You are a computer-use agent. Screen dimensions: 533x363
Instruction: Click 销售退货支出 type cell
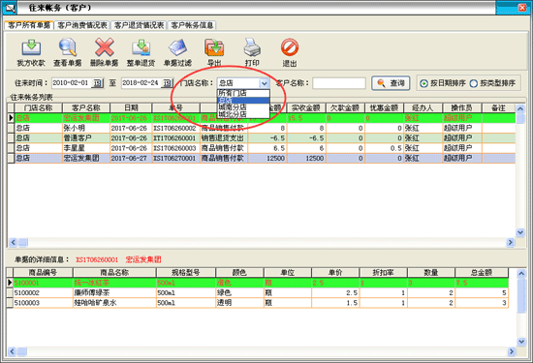(224, 138)
